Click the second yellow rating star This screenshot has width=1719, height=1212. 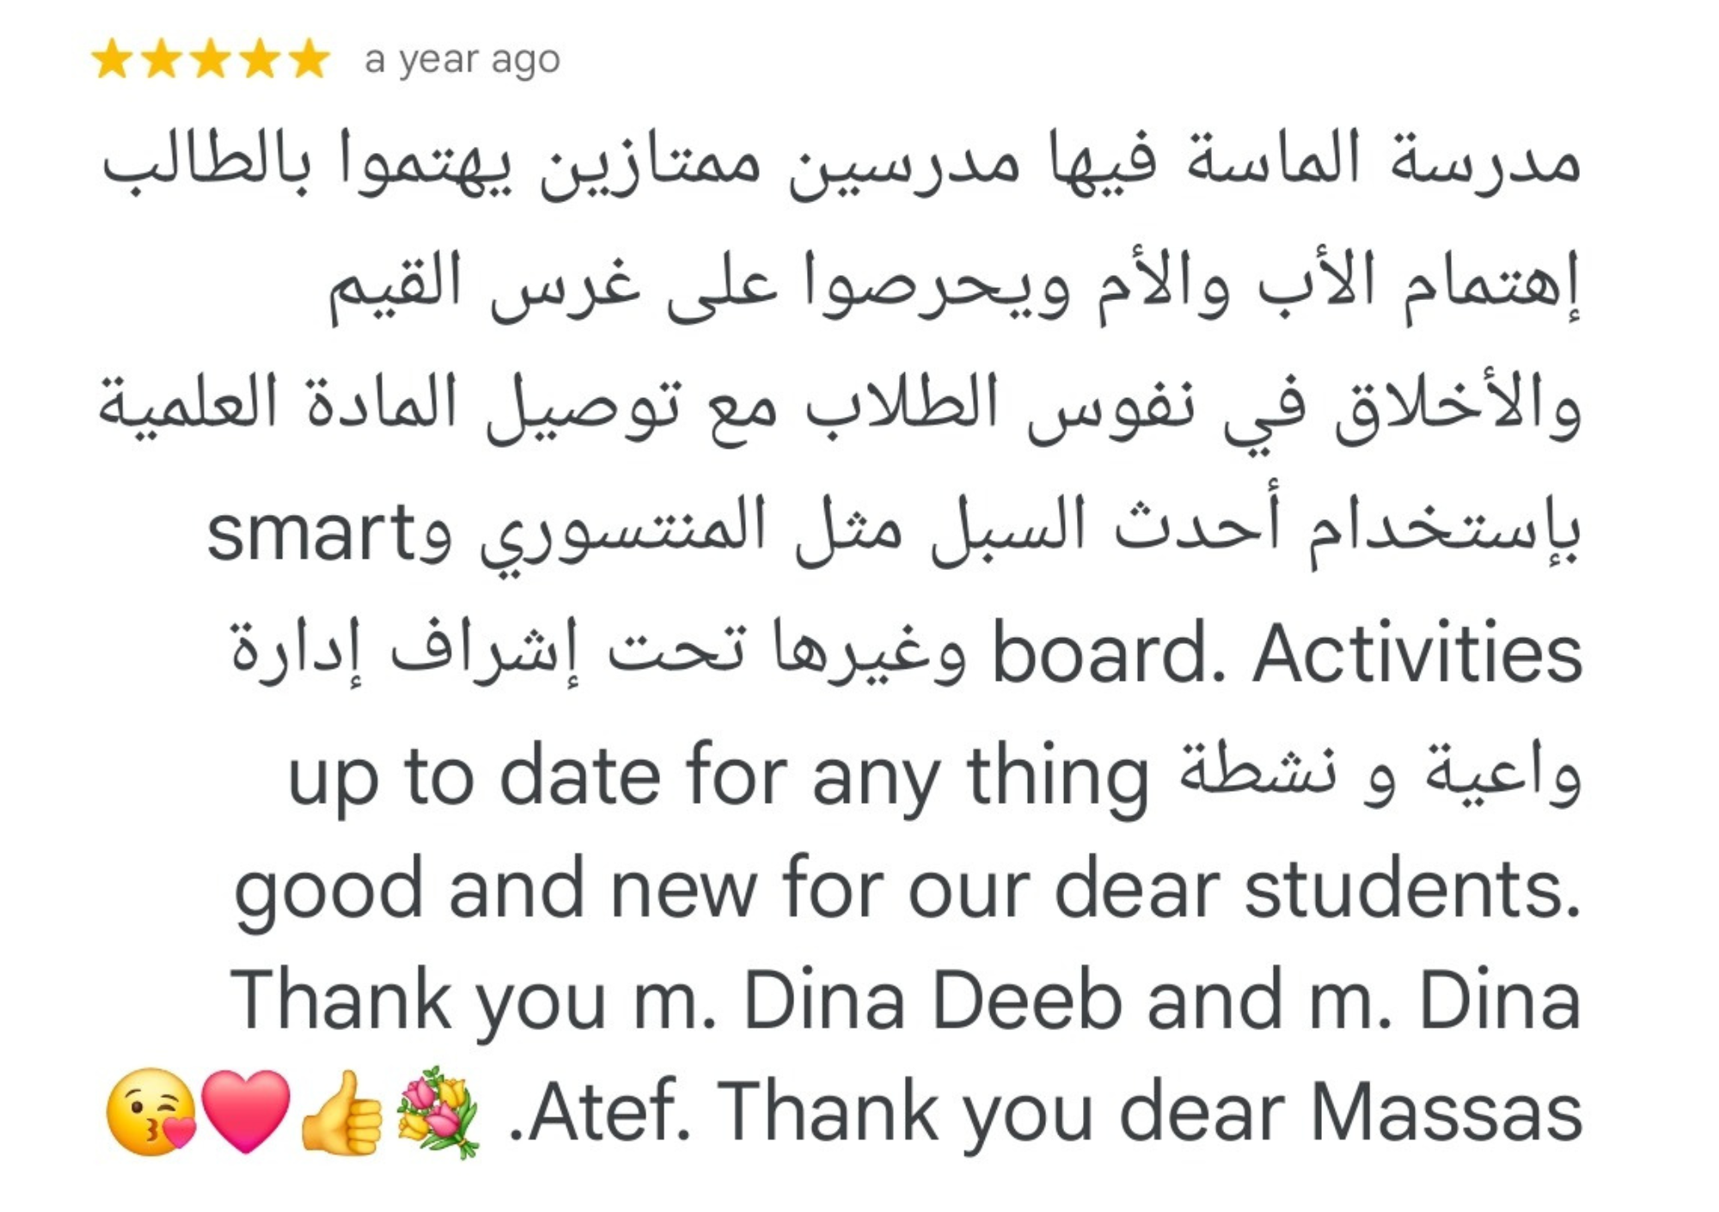162,60
